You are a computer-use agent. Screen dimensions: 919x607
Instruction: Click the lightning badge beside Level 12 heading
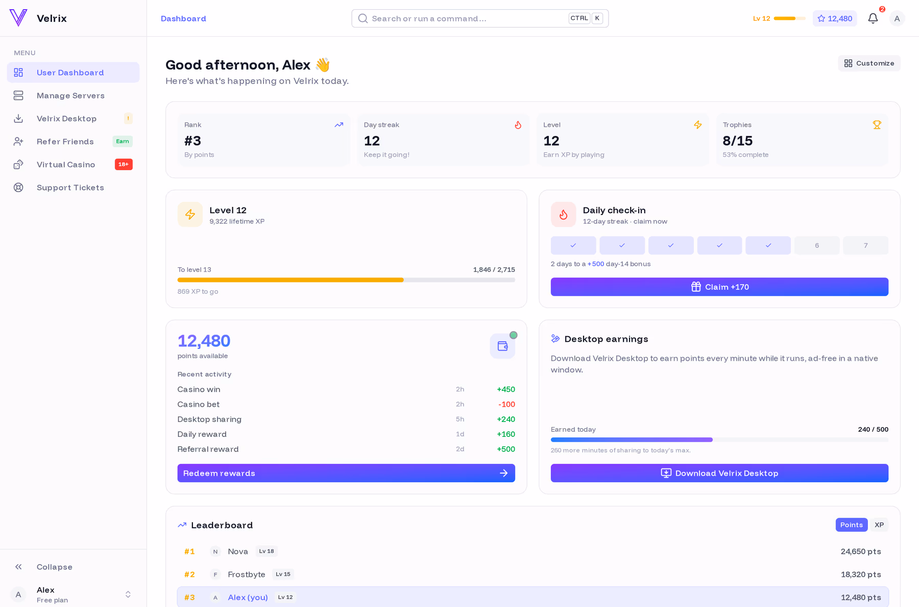tap(190, 215)
